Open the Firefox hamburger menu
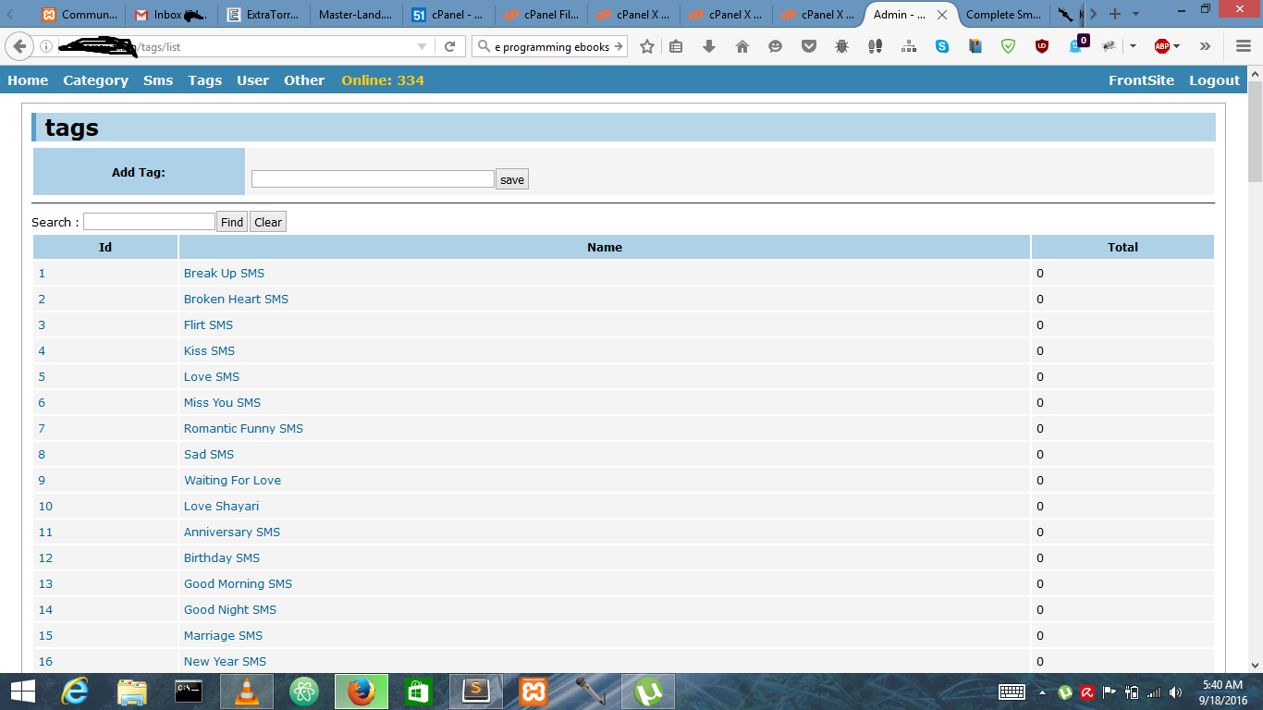This screenshot has height=710, width=1263. point(1244,46)
